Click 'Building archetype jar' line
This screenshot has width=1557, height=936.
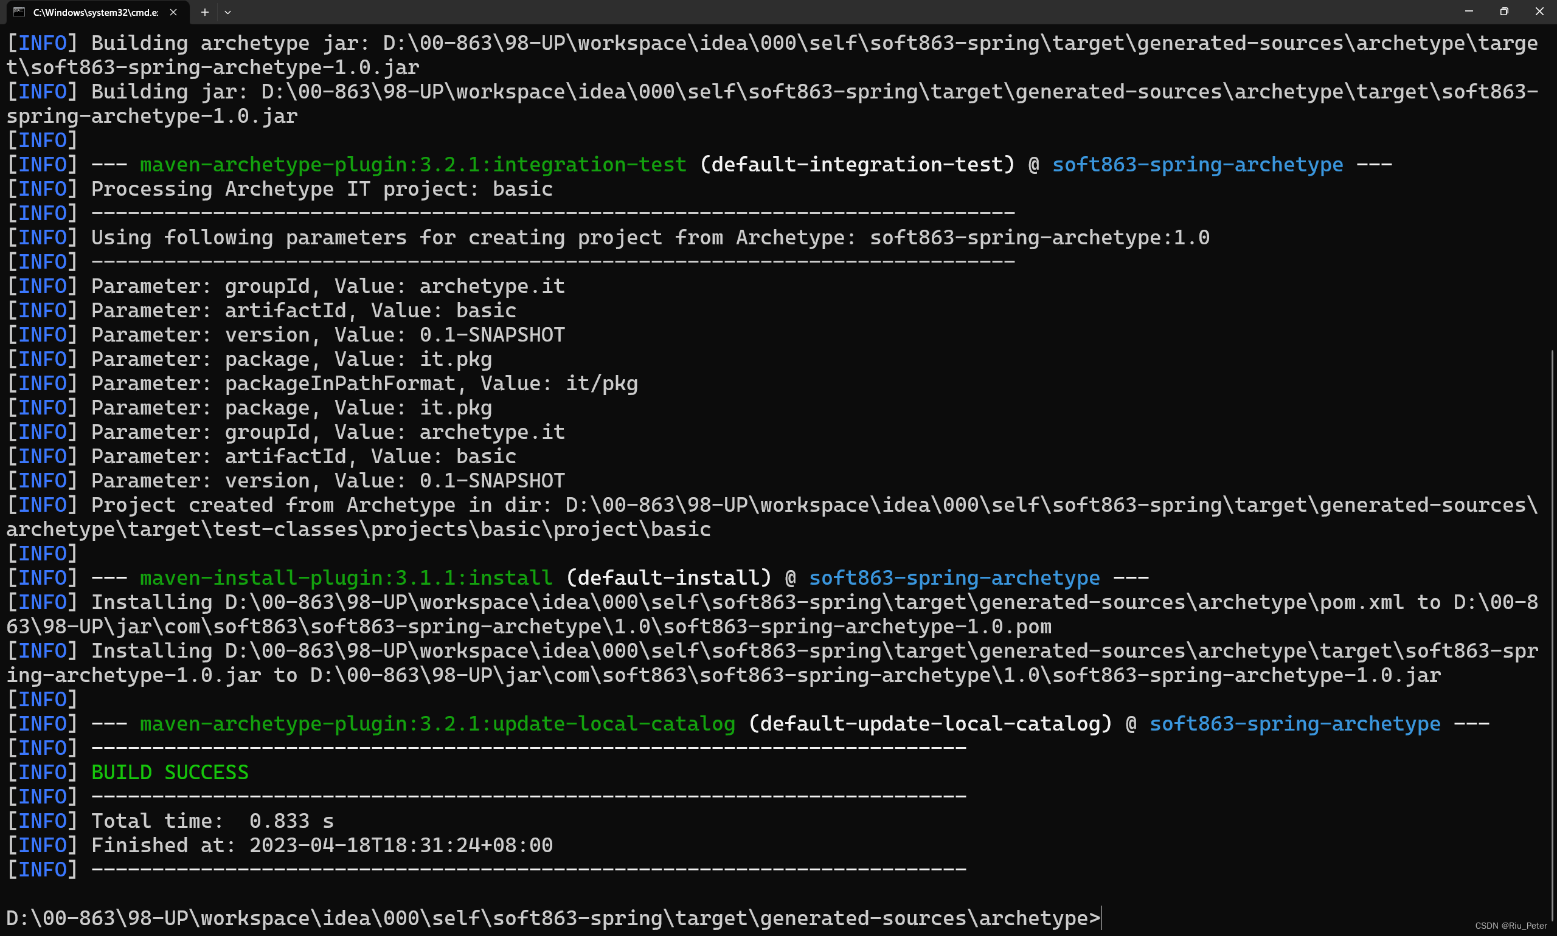(772, 55)
